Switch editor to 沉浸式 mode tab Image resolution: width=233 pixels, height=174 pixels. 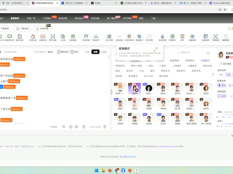pos(104,52)
